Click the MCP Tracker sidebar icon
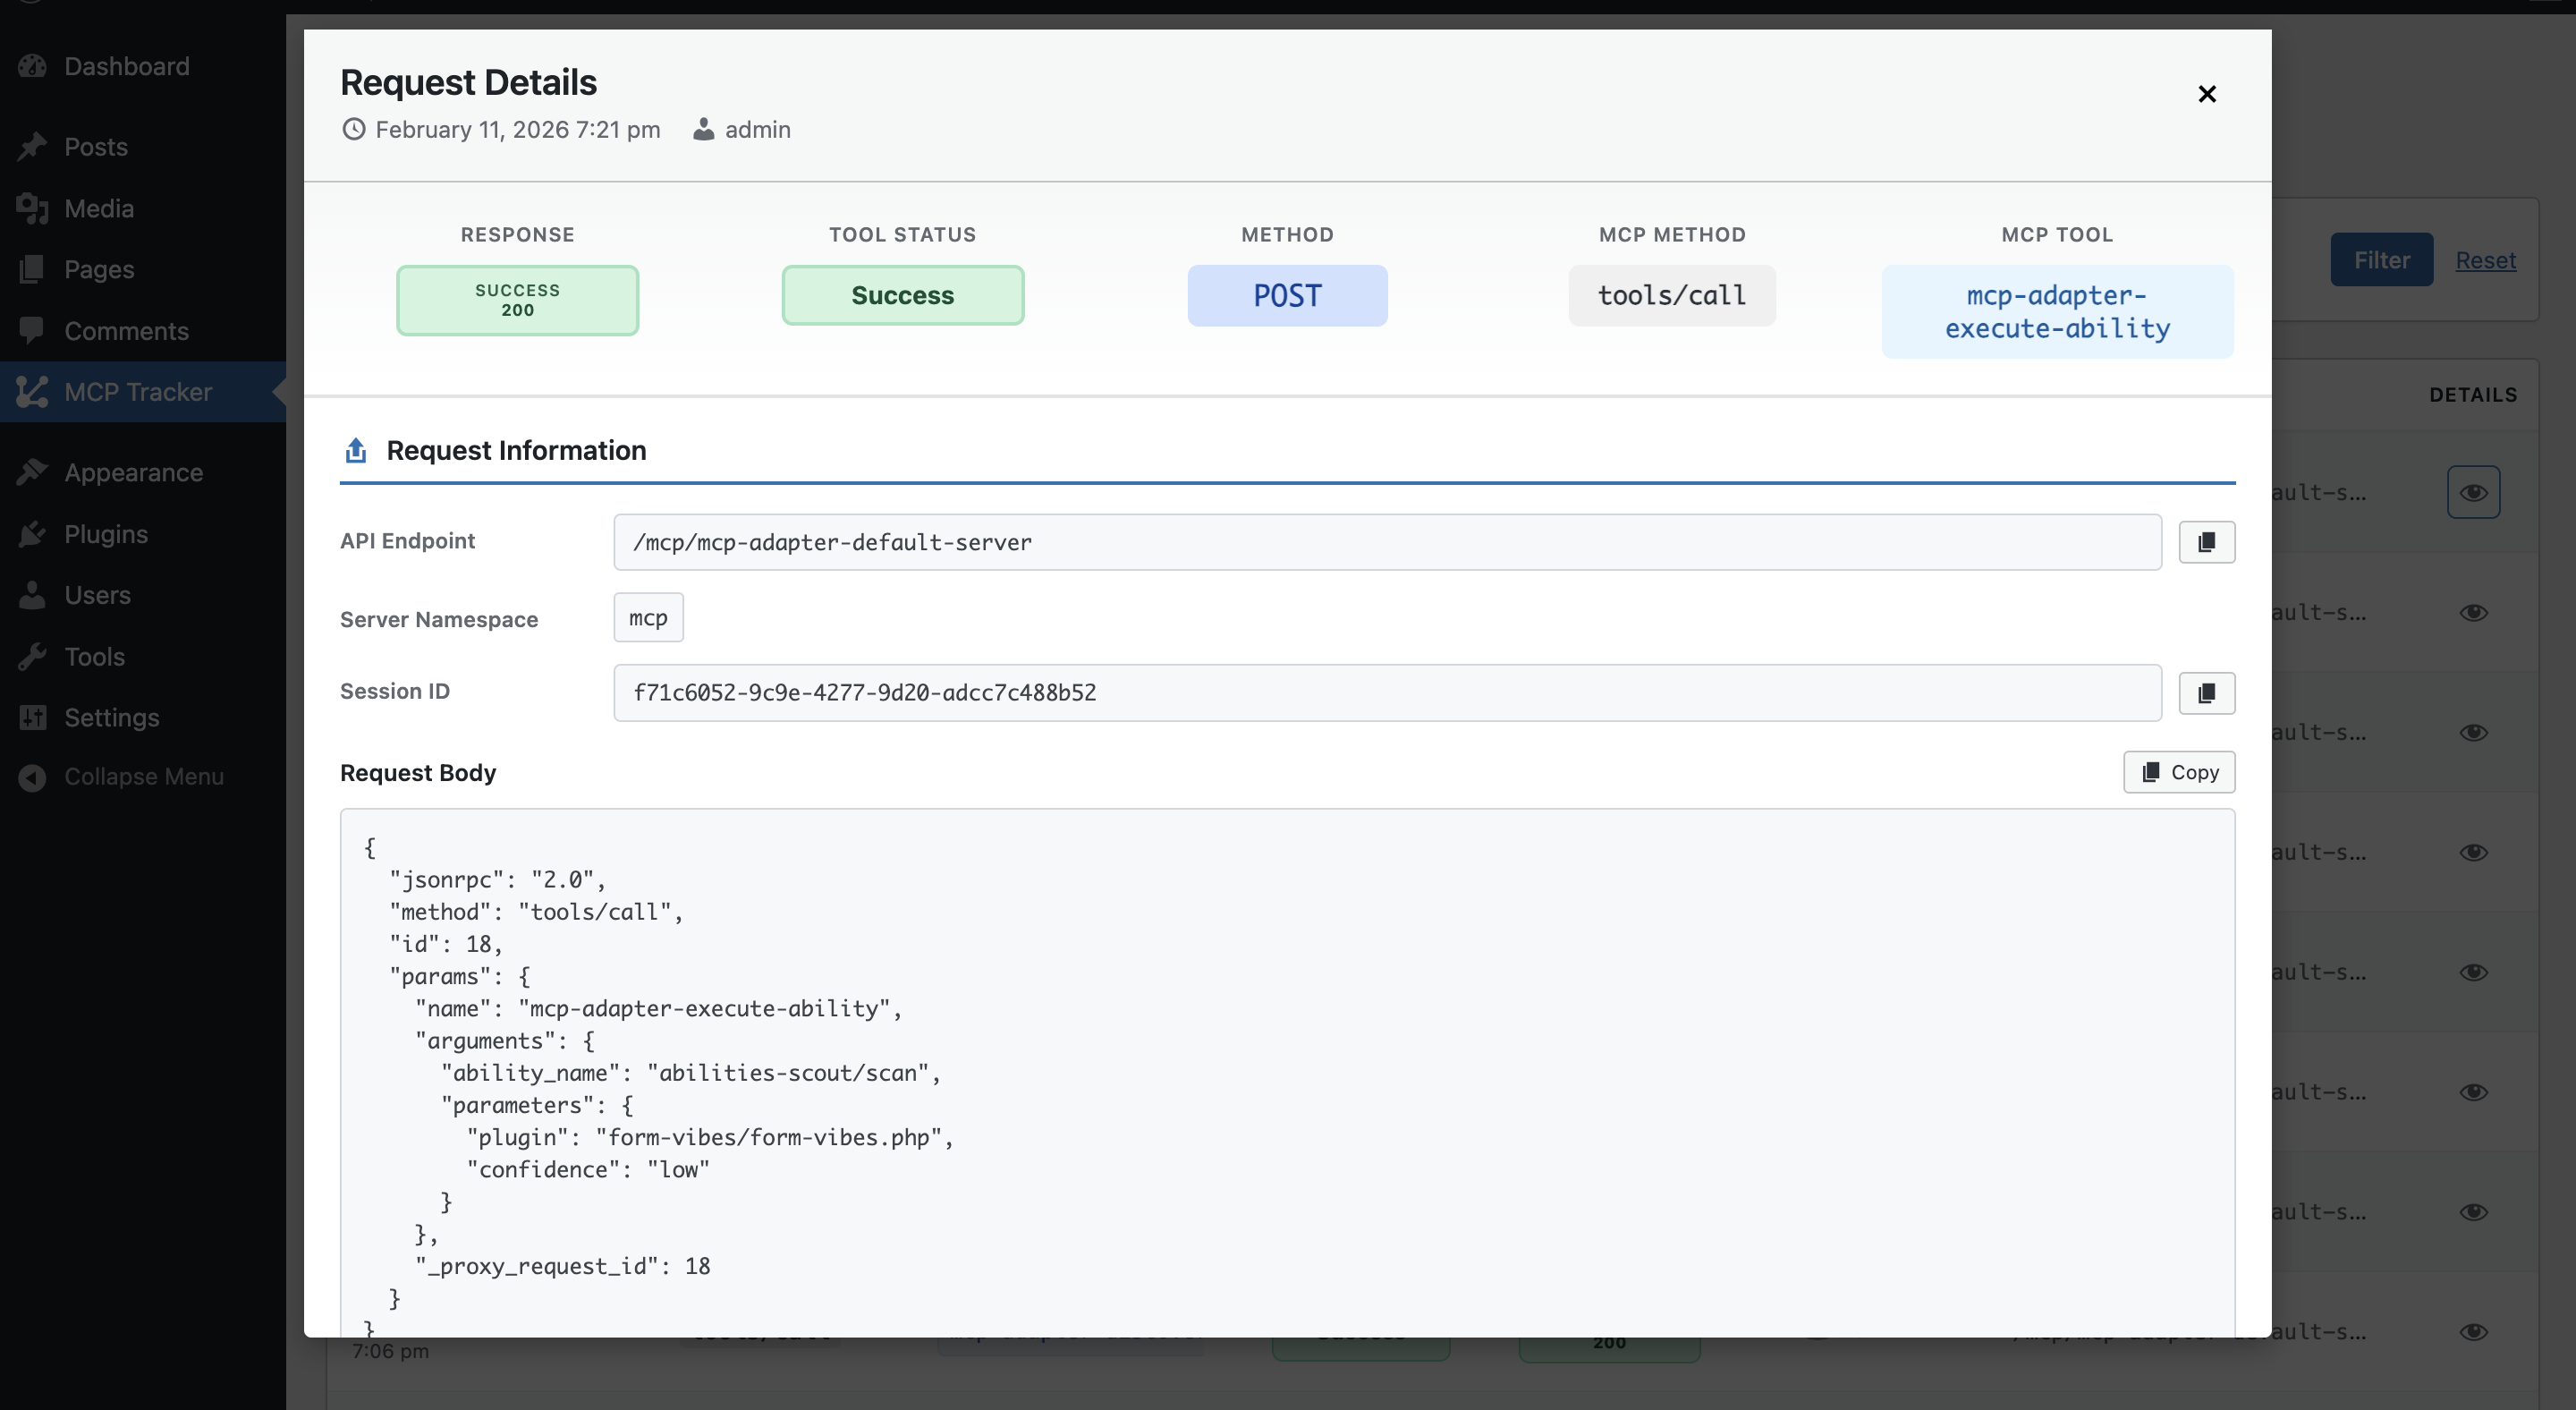 (x=33, y=392)
